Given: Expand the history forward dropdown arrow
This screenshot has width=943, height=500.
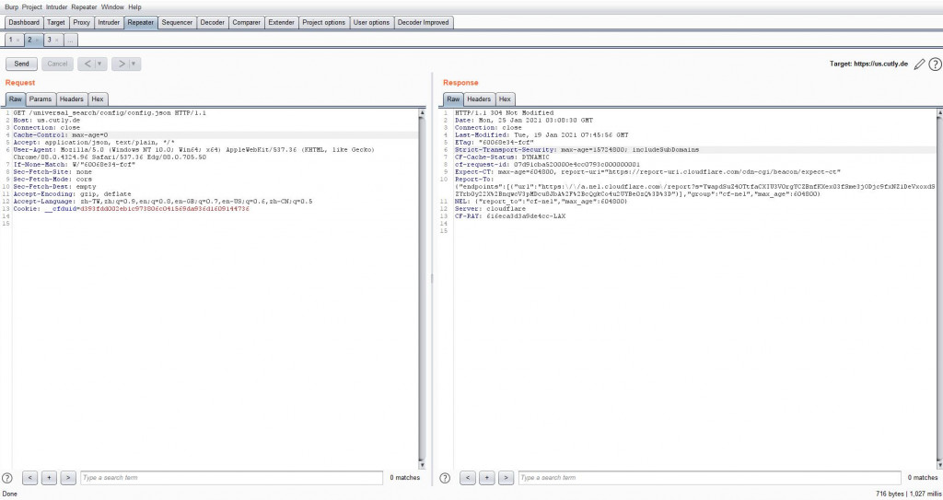Looking at the screenshot, I should (134, 64).
